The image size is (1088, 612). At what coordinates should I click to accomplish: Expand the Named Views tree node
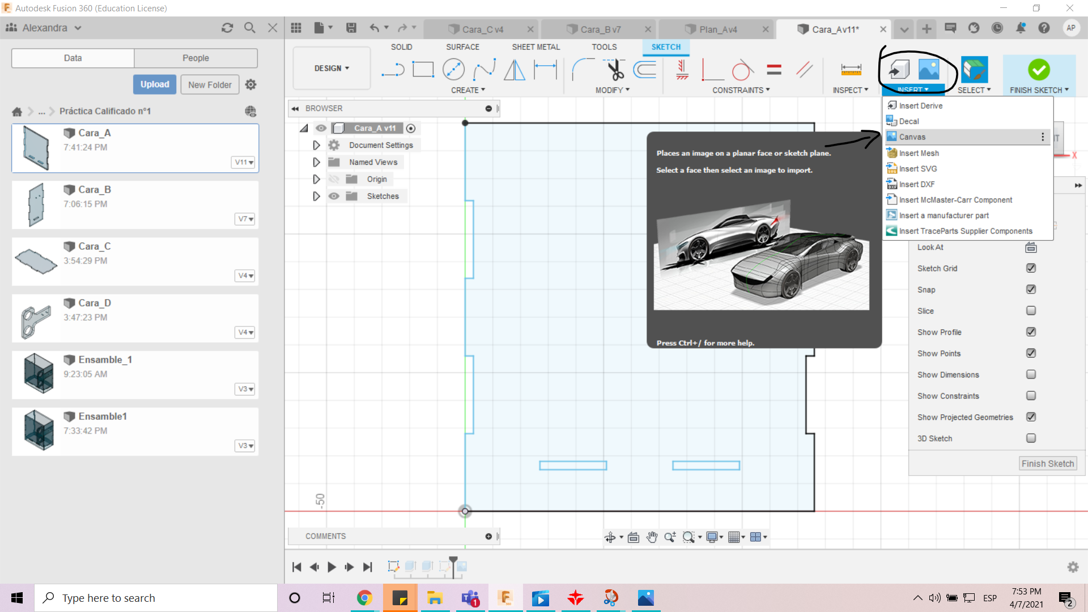coord(316,162)
